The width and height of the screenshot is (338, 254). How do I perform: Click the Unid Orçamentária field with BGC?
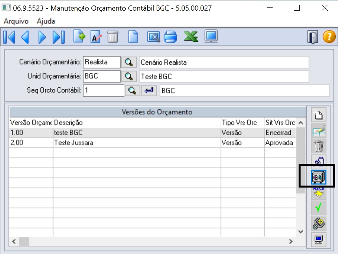(102, 76)
